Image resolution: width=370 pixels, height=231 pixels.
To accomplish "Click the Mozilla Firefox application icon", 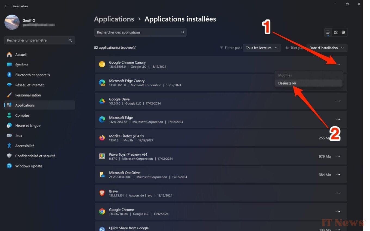I will point(102,138).
